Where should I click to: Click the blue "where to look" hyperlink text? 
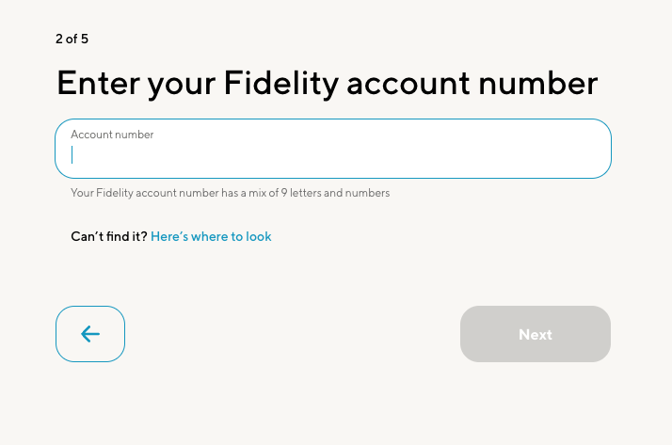click(231, 236)
